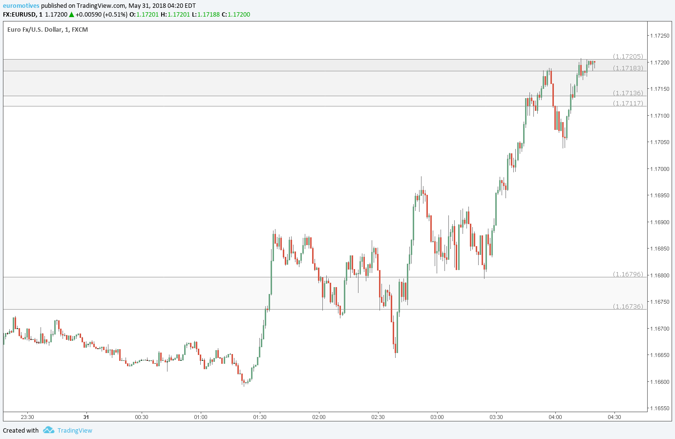The width and height of the screenshot is (675, 439).
Task: Click the 1.16900 price axis tick
Action: pyautogui.click(x=659, y=222)
